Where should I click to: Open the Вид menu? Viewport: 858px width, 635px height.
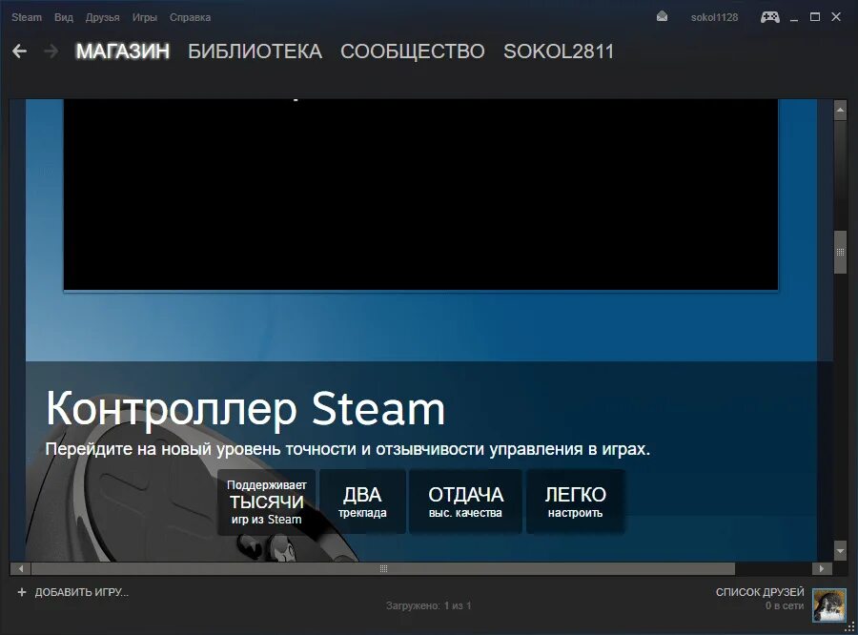pyautogui.click(x=64, y=17)
